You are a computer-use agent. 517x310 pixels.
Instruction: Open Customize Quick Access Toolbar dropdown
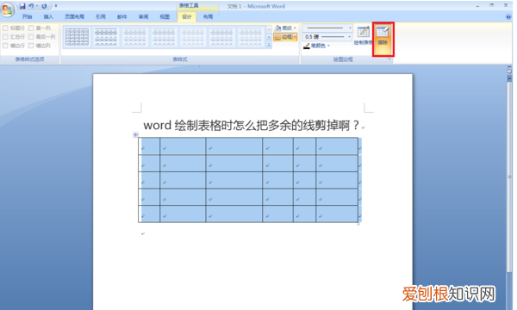point(56,6)
